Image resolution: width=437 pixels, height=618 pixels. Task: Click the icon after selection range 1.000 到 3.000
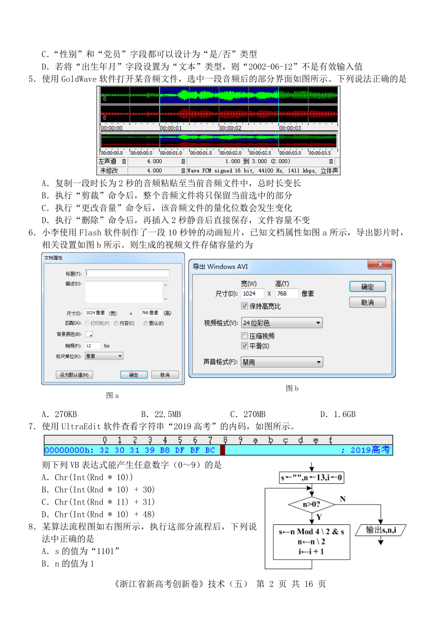point(331,161)
